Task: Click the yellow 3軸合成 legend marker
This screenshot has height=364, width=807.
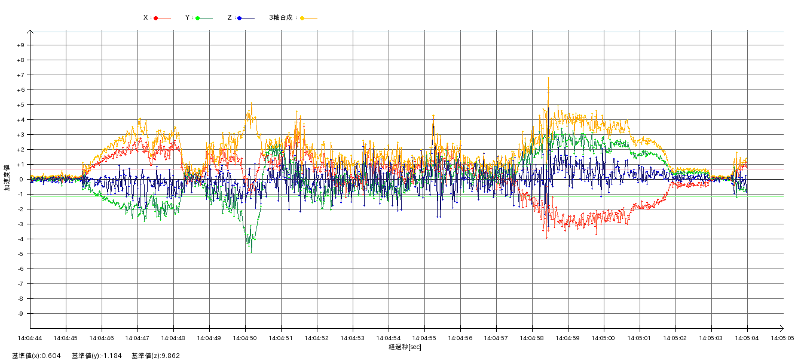Action: 302,18
